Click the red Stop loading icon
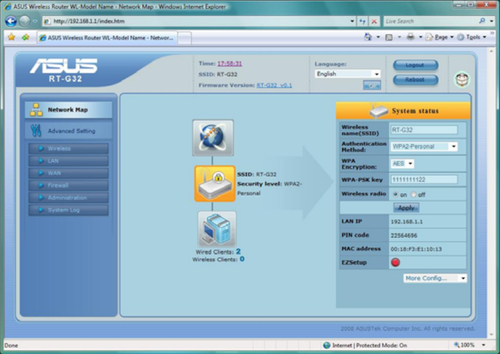Image resolution: width=500 pixels, height=354 pixels. click(x=374, y=21)
